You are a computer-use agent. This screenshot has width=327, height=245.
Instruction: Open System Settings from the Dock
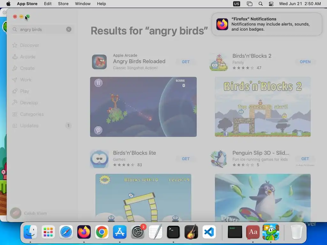[x=138, y=232]
